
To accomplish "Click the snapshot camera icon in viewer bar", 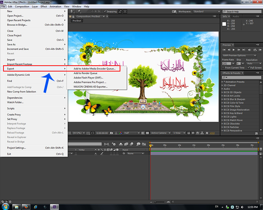I will (112, 133).
